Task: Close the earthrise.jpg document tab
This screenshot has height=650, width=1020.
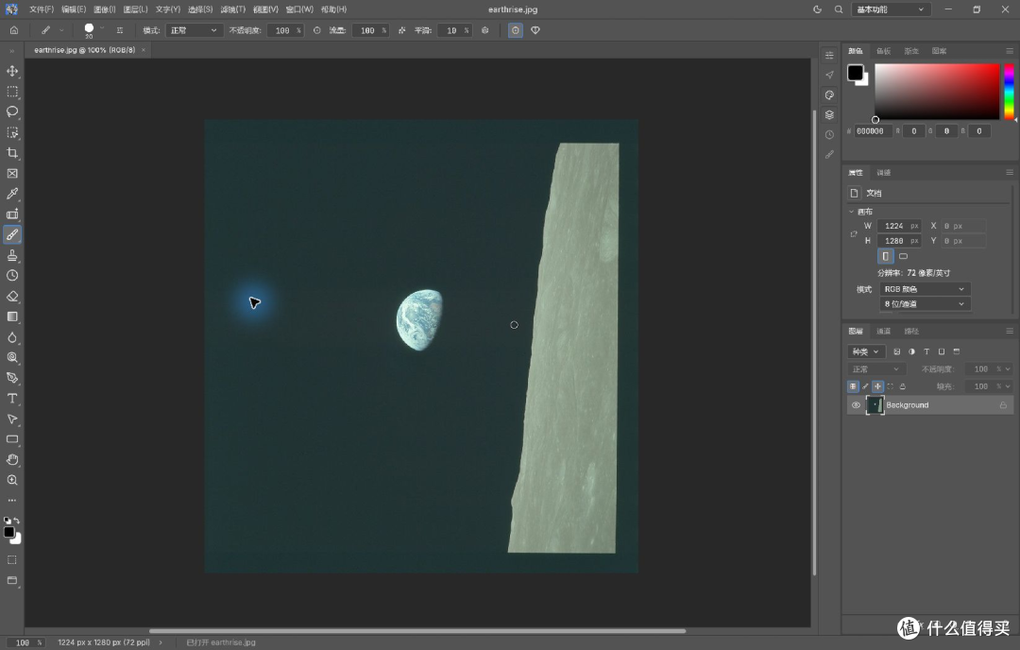Action: coord(144,50)
